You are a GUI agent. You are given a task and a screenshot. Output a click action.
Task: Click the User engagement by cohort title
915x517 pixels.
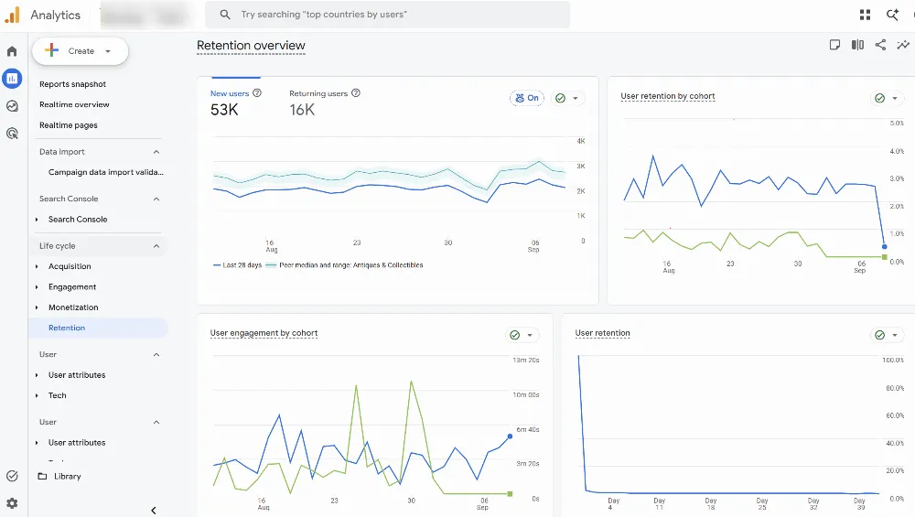tap(264, 333)
